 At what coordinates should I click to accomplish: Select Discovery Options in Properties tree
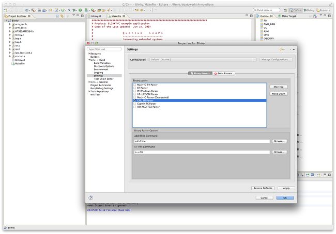[x=104, y=66]
